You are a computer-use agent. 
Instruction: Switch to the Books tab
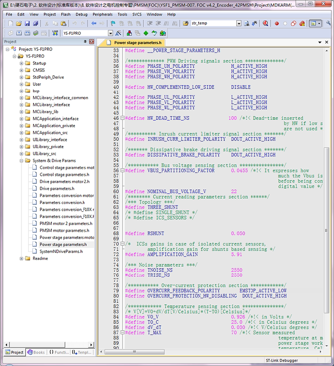point(36,352)
